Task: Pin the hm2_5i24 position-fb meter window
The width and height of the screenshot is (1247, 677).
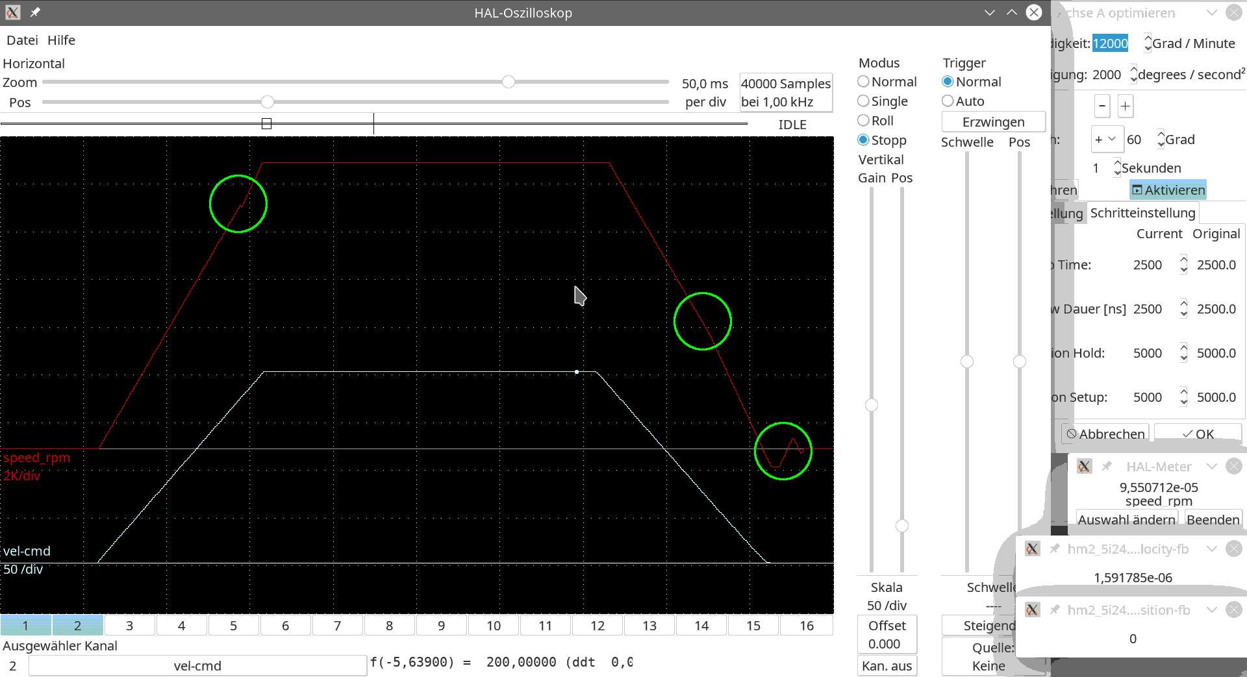Action: coord(1055,609)
